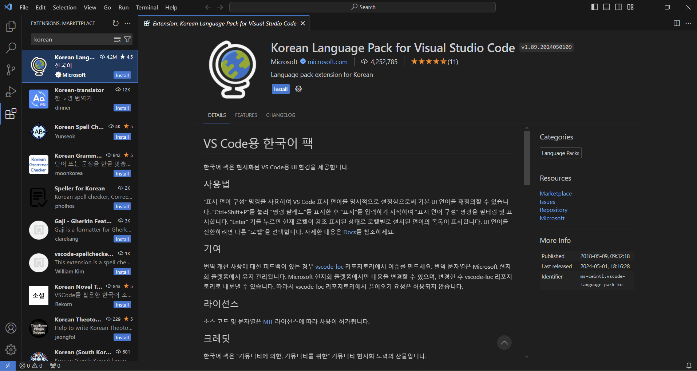Open the MIT license link
The image size is (697, 371).
pyautogui.click(x=268, y=321)
